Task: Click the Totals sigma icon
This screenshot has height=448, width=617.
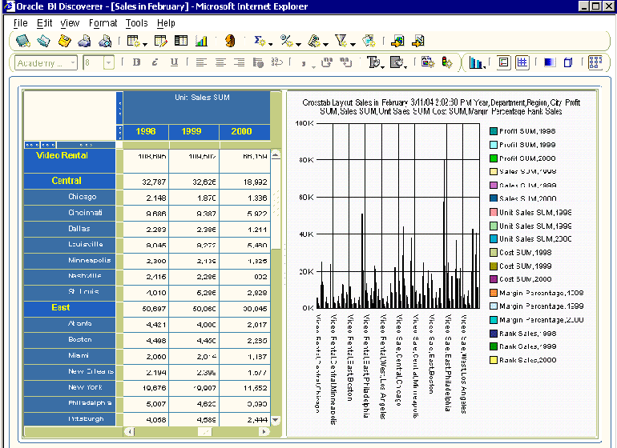Action: (x=260, y=41)
